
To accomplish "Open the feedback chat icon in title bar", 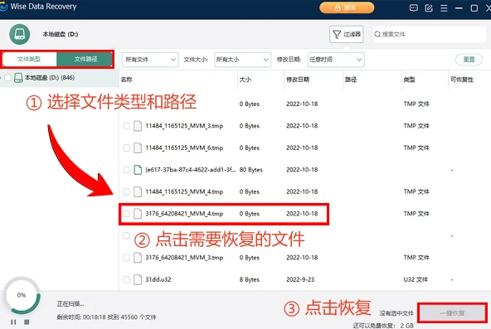I will tap(413, 7).
